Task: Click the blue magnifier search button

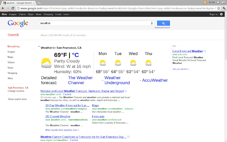Action: point(164,23)
